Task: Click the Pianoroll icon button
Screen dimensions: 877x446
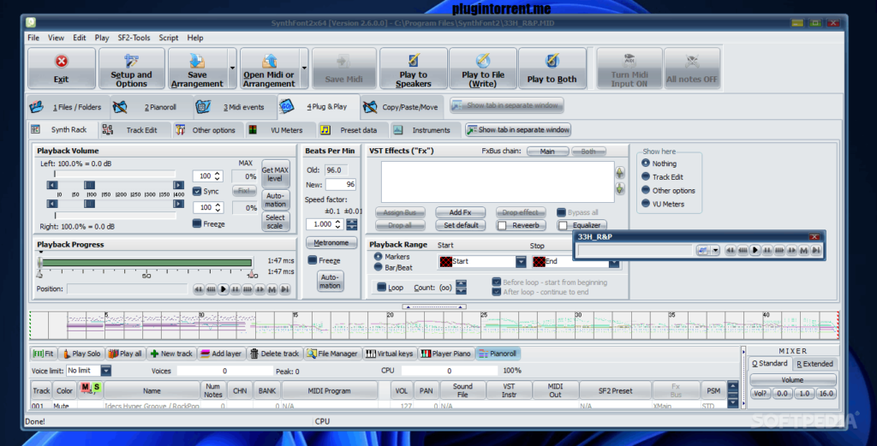Action: click(x=498, y=354)
